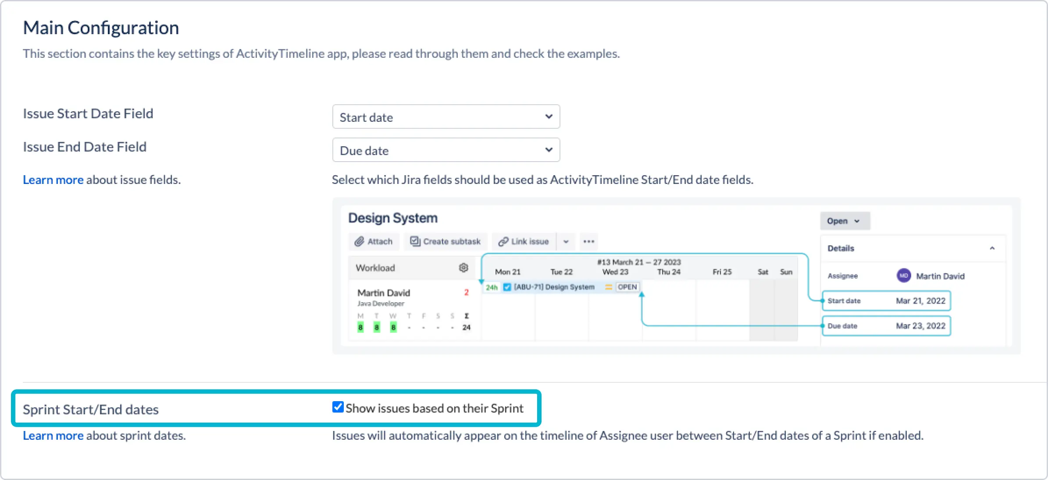Click the Link issue chain icon
The height and width of the screenshot is (480, 1048).
[503, 241]
